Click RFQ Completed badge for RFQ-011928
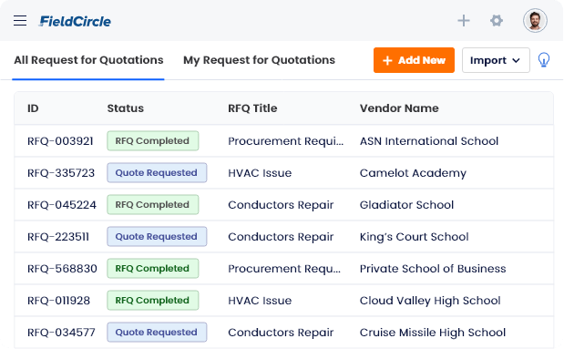Viewport: 564px width, 349px height. (x=152, y=300)
